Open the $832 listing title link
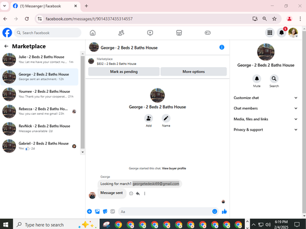The width and height of the screenshot is (306, 229). [116, 64]
